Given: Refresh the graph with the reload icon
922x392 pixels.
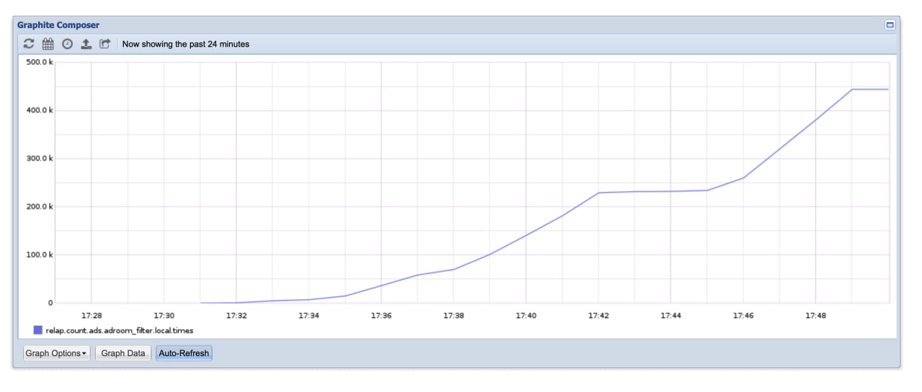Looking at the screenshot, I should pos(29,44).
